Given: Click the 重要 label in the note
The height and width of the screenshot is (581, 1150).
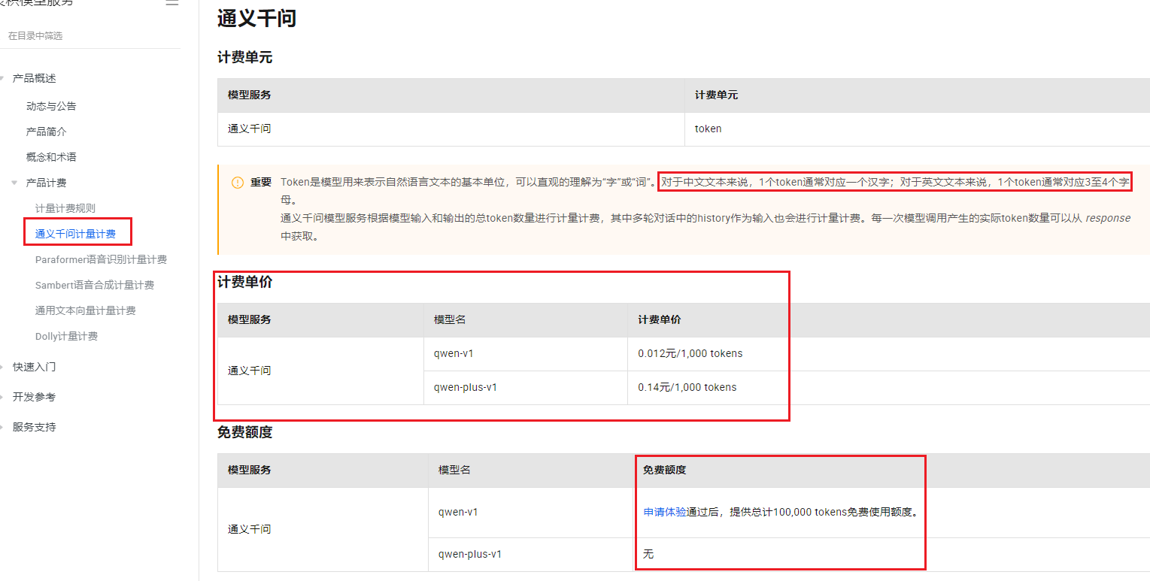Looking at the screenshot, I should pyautogui.click(x=260, y=182).
